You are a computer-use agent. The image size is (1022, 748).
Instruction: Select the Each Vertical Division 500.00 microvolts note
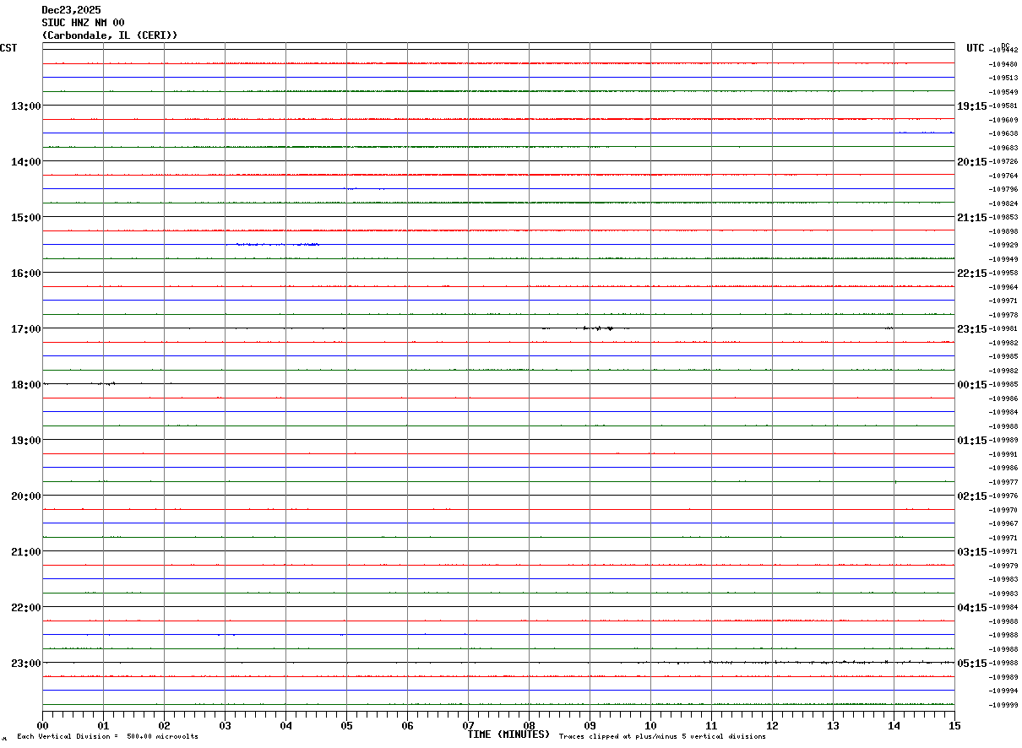(x=107, y=737)
